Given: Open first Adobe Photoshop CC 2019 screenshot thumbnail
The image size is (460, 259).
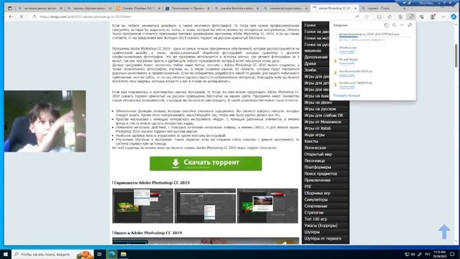Looking at the screenshot, I should tap(142, 206).
